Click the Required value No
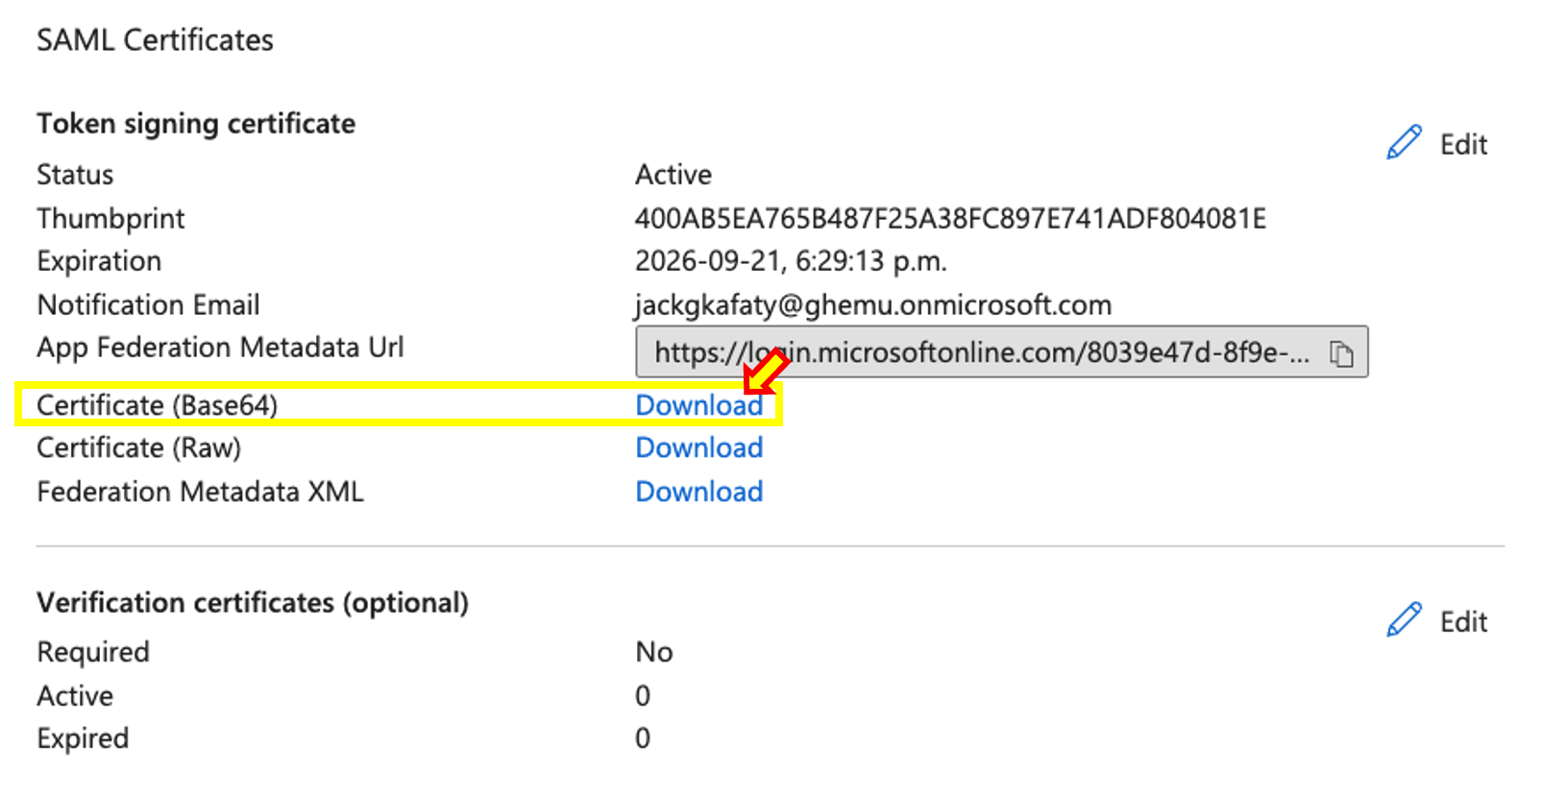The image size is (1542, 795). [654, 652]
